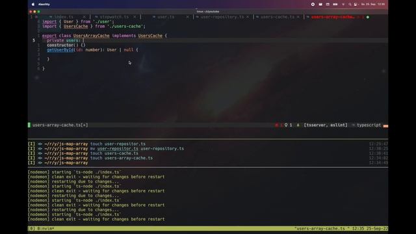Click the [tsserver, eslint] LSP indicator
The width and height of the screenshot is (416, 234).
326,125
